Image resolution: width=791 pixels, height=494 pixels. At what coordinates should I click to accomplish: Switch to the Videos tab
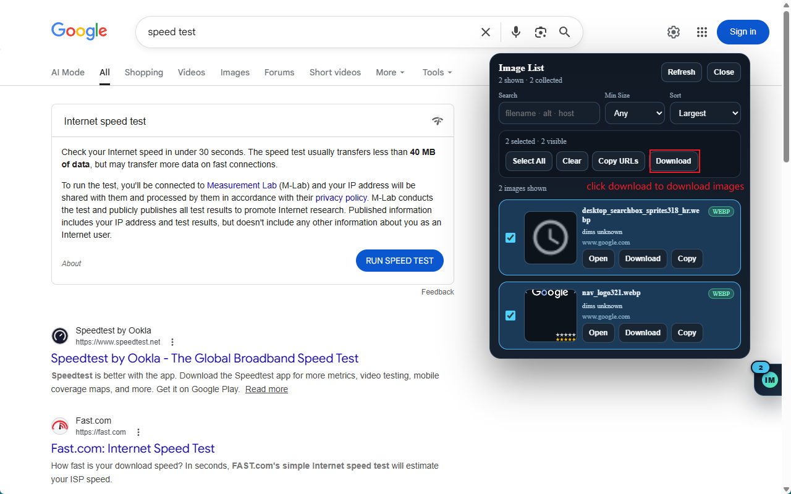(191, 72)
